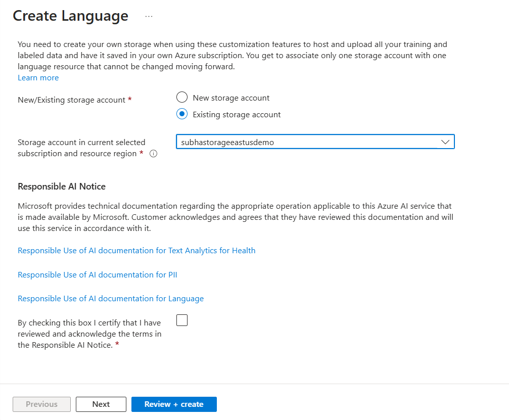Screen dimensions: 509x420
Task: Click the Previous button
Action: point(41,404)
